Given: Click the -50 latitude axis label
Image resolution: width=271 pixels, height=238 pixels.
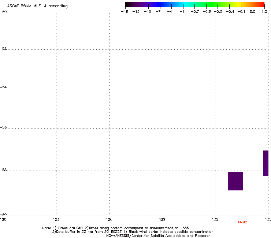Looking at the screenshot, I should coord(3,12).
